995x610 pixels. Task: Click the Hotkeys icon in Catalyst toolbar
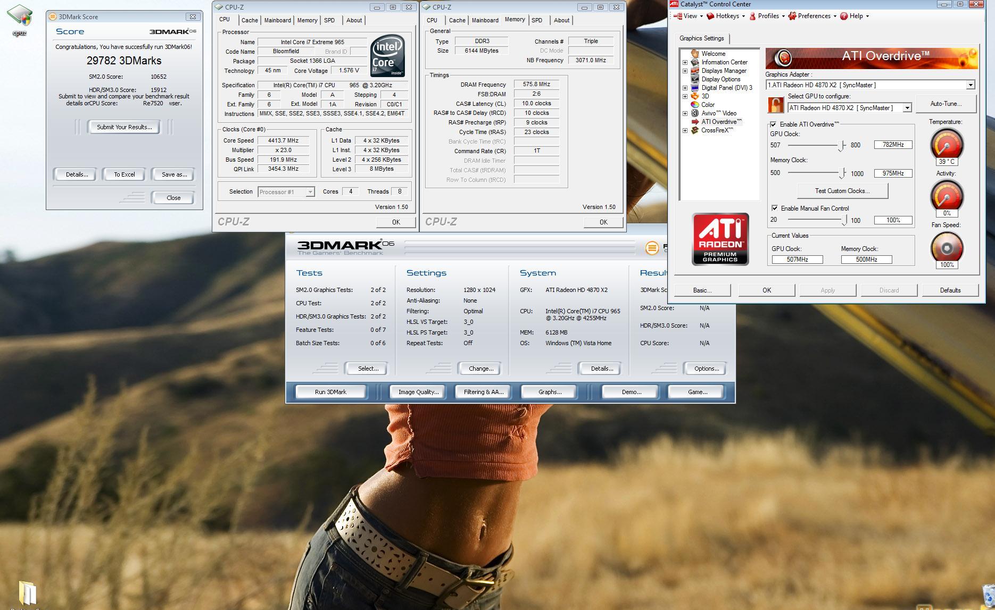click(x=710, y=16)
